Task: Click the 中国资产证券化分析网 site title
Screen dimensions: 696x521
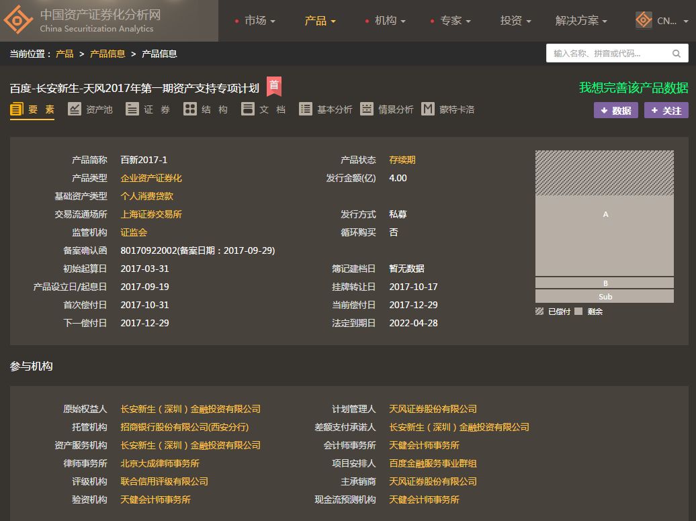Action: 100,15
